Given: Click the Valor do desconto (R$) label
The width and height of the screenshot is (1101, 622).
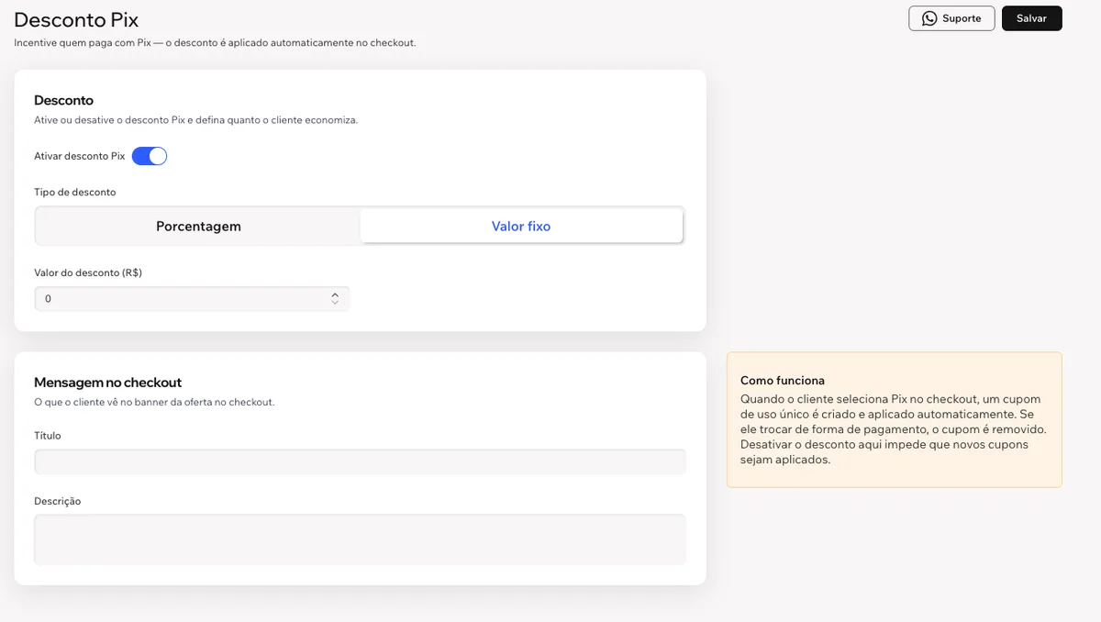Looking at the screenshot, I should coord(88,272).
